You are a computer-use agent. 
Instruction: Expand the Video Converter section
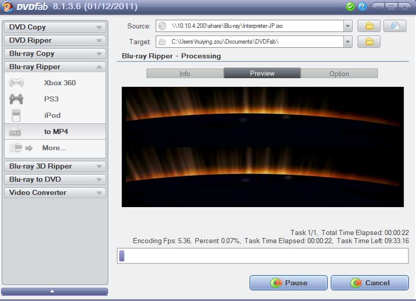[x=55, y=193]
